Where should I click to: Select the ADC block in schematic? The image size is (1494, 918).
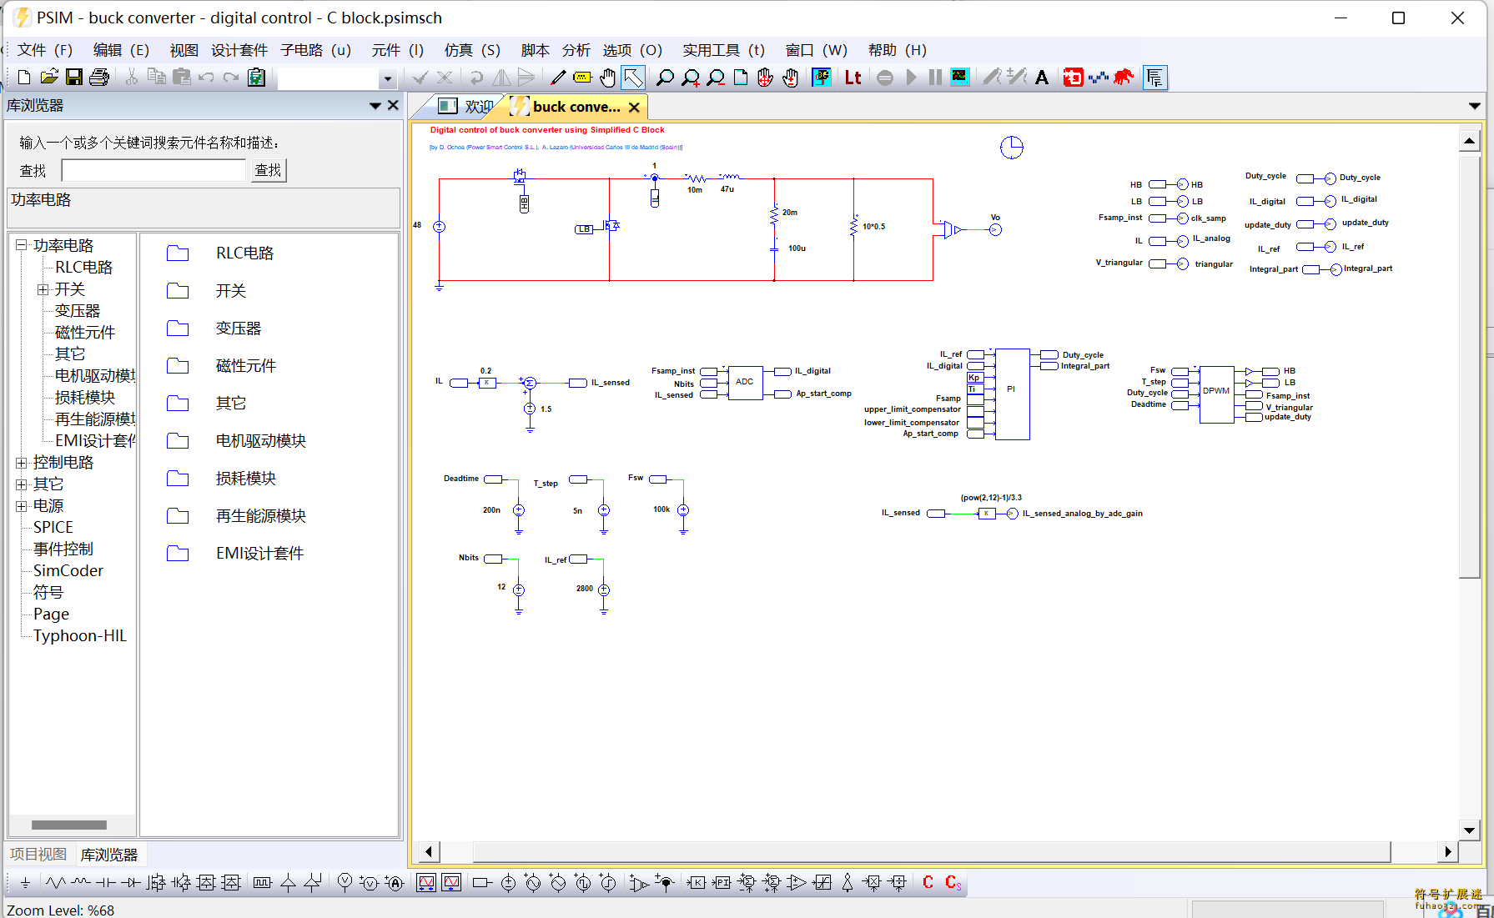(745, 383)
